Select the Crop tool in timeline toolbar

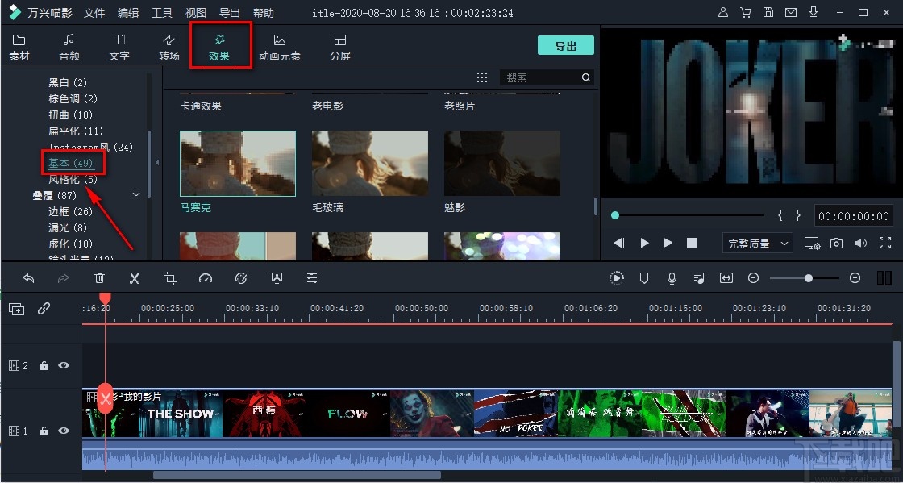[x=170, y=277]
